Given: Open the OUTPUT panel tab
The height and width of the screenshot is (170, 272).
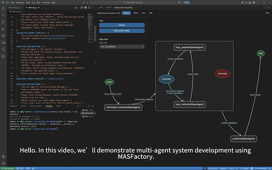Looking at the screenshot, I should pos(24,106).
